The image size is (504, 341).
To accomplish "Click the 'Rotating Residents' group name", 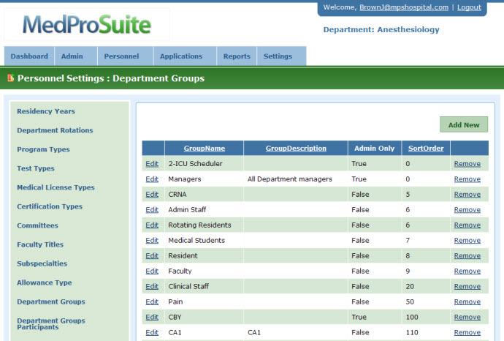I will point(199,225).
